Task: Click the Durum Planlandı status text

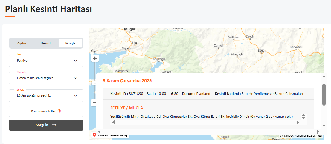Action: coord(196,94)
